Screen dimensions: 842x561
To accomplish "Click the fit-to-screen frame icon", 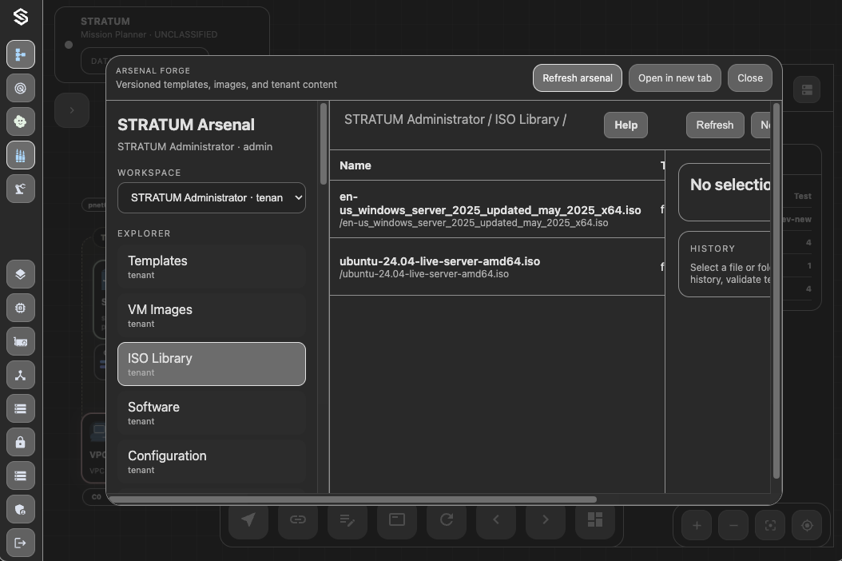I will coord(770,526).
